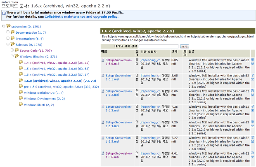This screenshot has height=167, width=256.
Task: Click file icon for Setup-Subversion-1.6.0.msi
Action: [103, 60]
